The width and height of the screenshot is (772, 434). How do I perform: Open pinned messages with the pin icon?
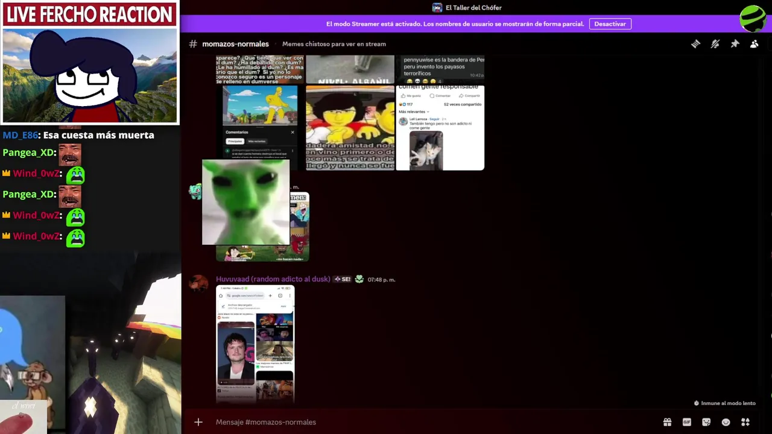tap(735, 44)
